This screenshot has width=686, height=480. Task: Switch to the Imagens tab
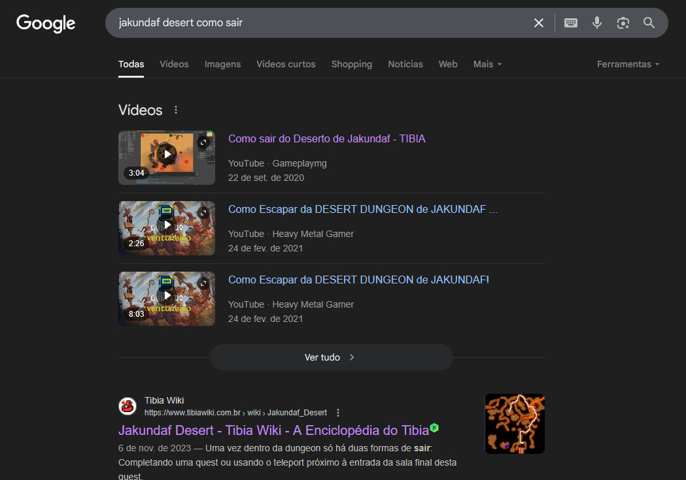(223, 64)
